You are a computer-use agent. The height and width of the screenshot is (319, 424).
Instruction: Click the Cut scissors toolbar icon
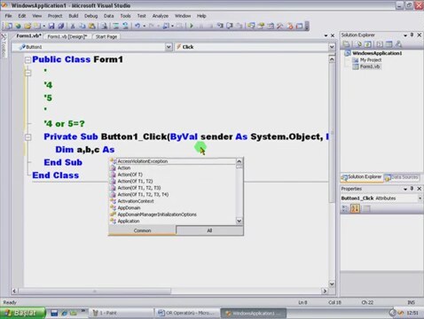point(73,26)
